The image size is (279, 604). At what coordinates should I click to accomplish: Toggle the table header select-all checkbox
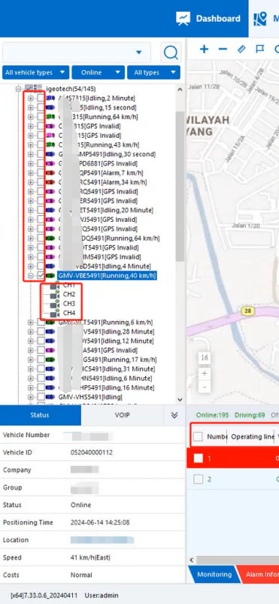(198, 436)
